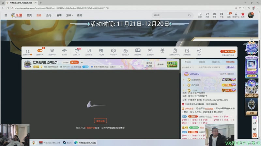Open 互动工具 tool
Viewport: 261px width, 146px height.
point(126,52)
